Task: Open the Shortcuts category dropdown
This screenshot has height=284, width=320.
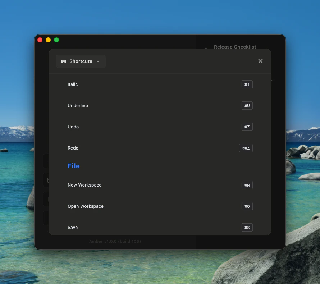Action: [81, 61]
